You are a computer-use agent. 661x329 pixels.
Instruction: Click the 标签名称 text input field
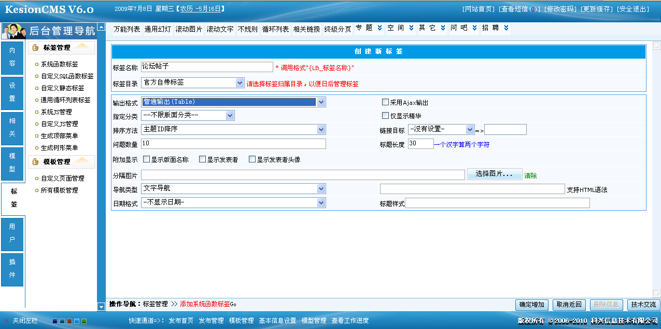point(207,67)
